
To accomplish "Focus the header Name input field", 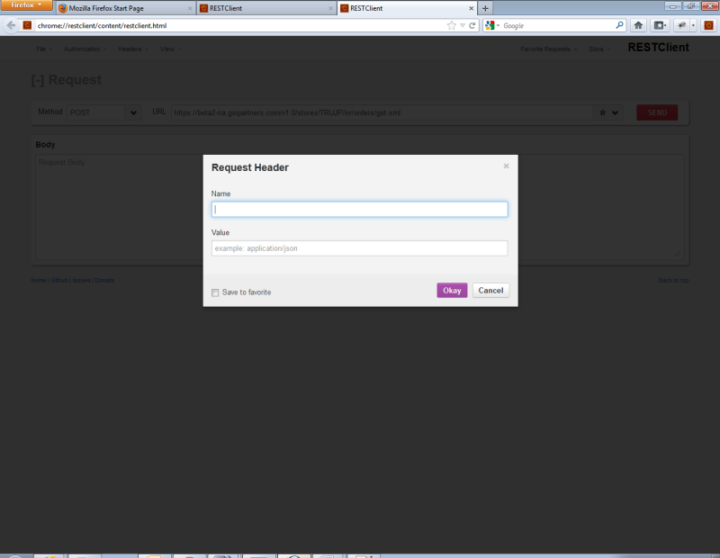I will (359, 209).
